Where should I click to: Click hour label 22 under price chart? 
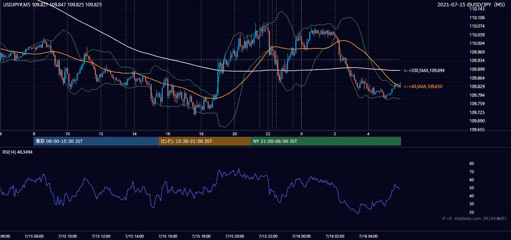[x=268, y=134]
